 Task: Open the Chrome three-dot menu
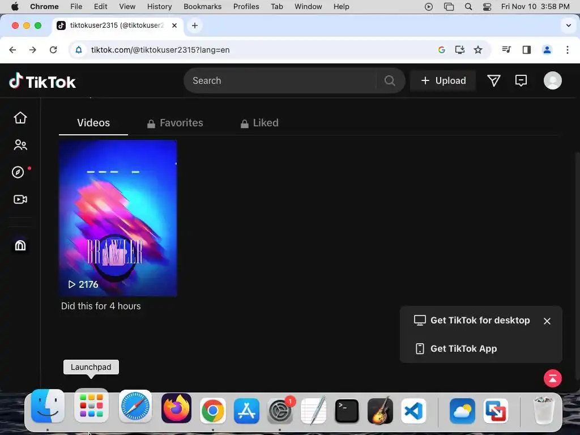(568, 50)
